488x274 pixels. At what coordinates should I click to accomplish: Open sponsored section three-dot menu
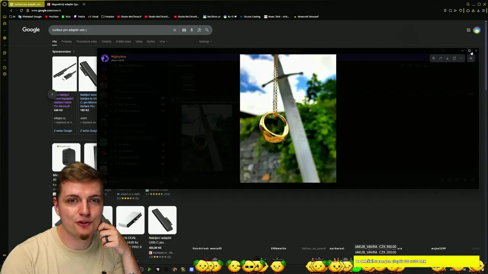pyautogui.click(x=74, y=52)
